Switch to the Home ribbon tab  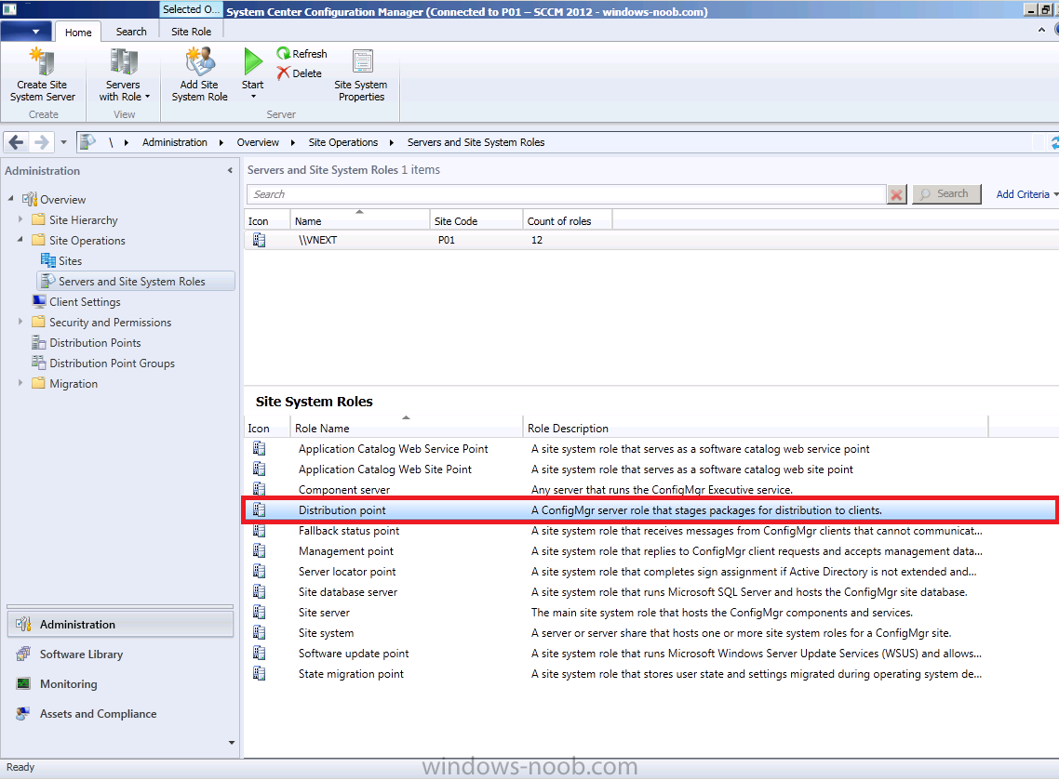pos(78,32)
